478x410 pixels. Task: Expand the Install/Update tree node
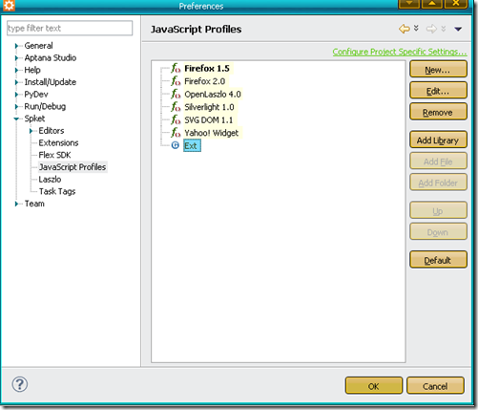point(16,82)
